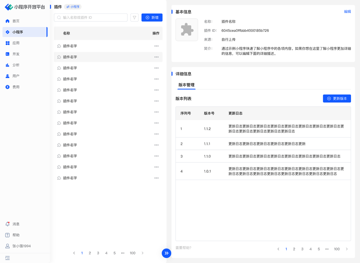360x263 pixels.
Task: Navigate to 首页 in the sidebar
Action: (16, 21)
